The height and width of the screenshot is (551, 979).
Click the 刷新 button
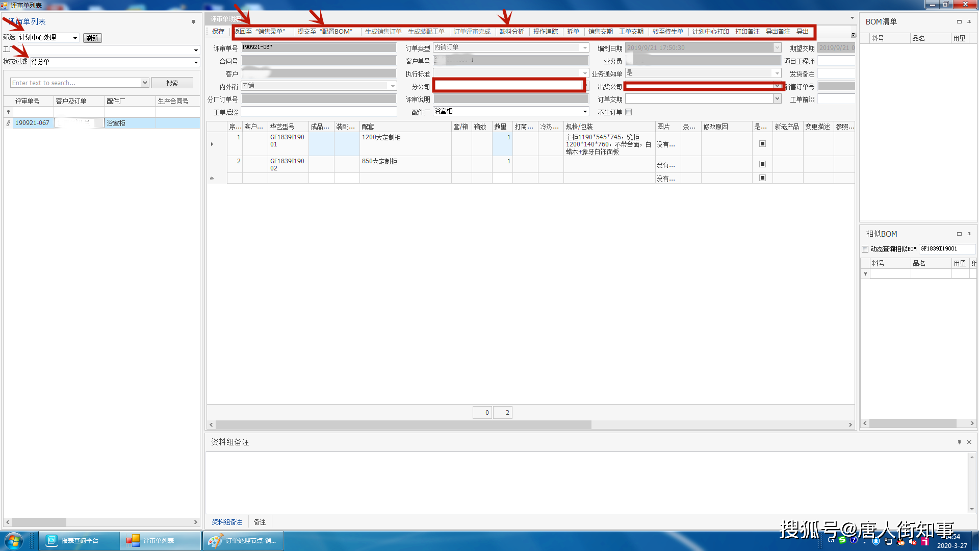click(x=92, y=38)
